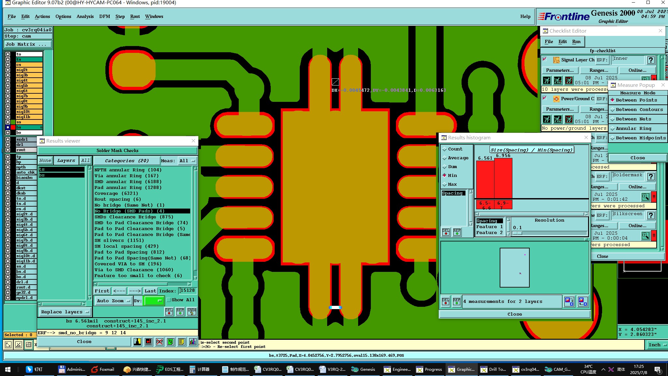Open the DFM menu
The image size is (668, 376).
(x=104, y=16)
